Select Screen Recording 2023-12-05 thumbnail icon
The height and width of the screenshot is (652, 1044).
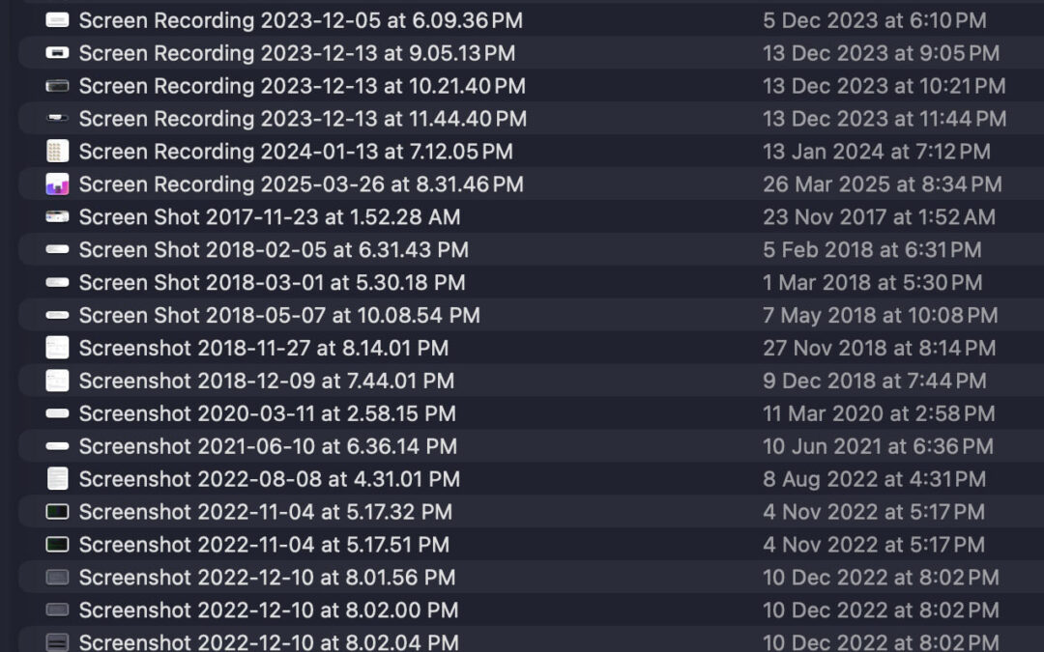tap(58, 19)
